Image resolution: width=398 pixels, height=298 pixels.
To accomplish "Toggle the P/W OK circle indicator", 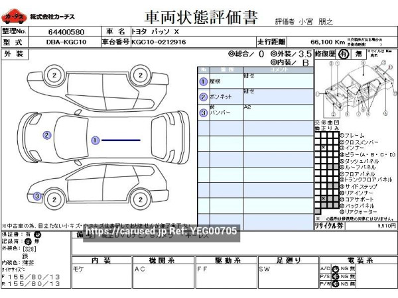I will [336, 284].
